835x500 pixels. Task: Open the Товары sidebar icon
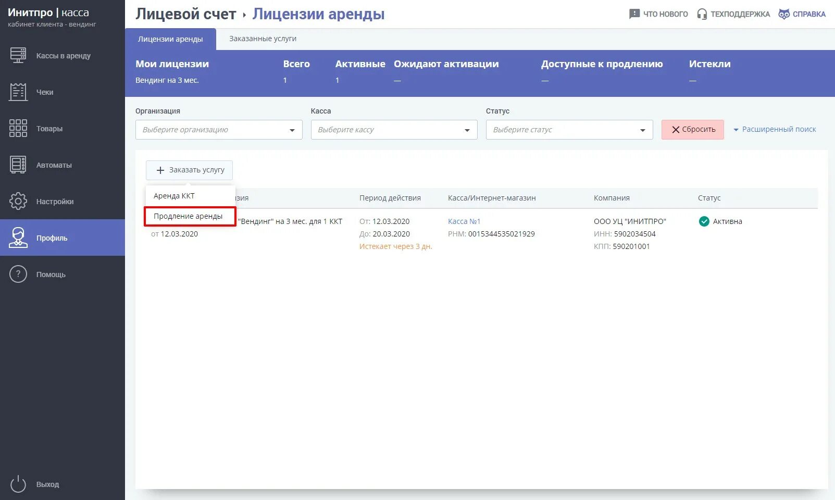(x=18, y=128)
